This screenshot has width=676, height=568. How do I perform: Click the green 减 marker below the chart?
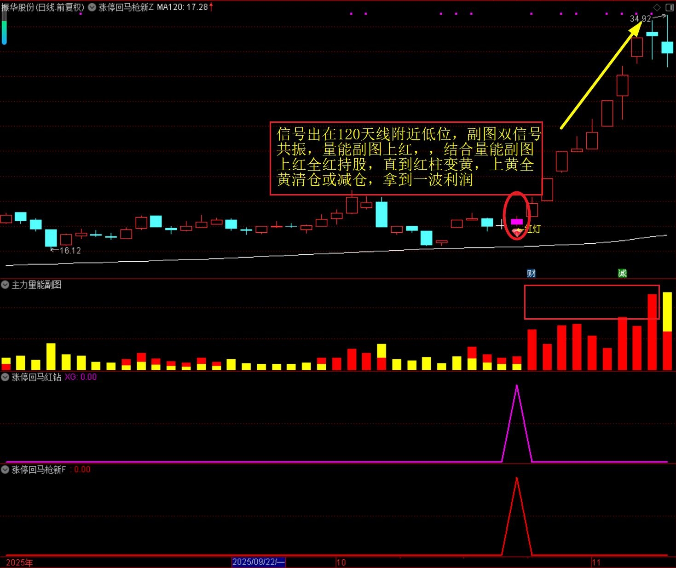pyautogui.click(x=622, y=273)
